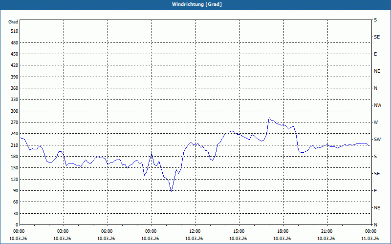Click the 11.03.26 date label
The width and height of the screenshot is (391, 244).
(370, 239)
